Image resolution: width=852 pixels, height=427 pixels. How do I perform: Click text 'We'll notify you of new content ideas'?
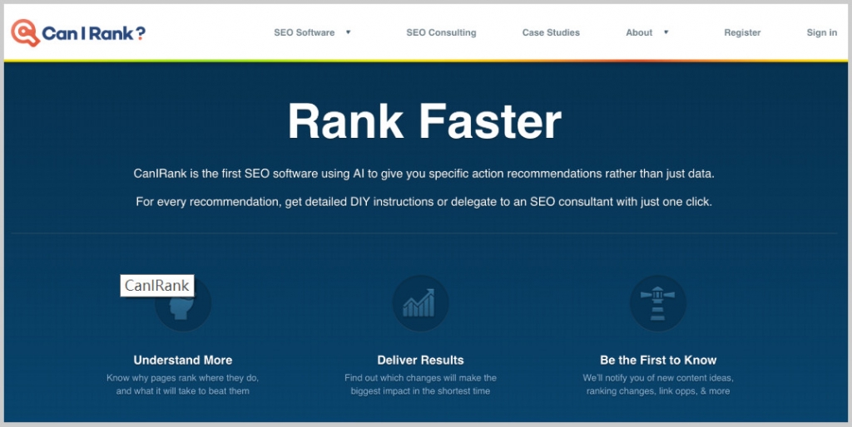pyautogui.click(x=658, y=378)
